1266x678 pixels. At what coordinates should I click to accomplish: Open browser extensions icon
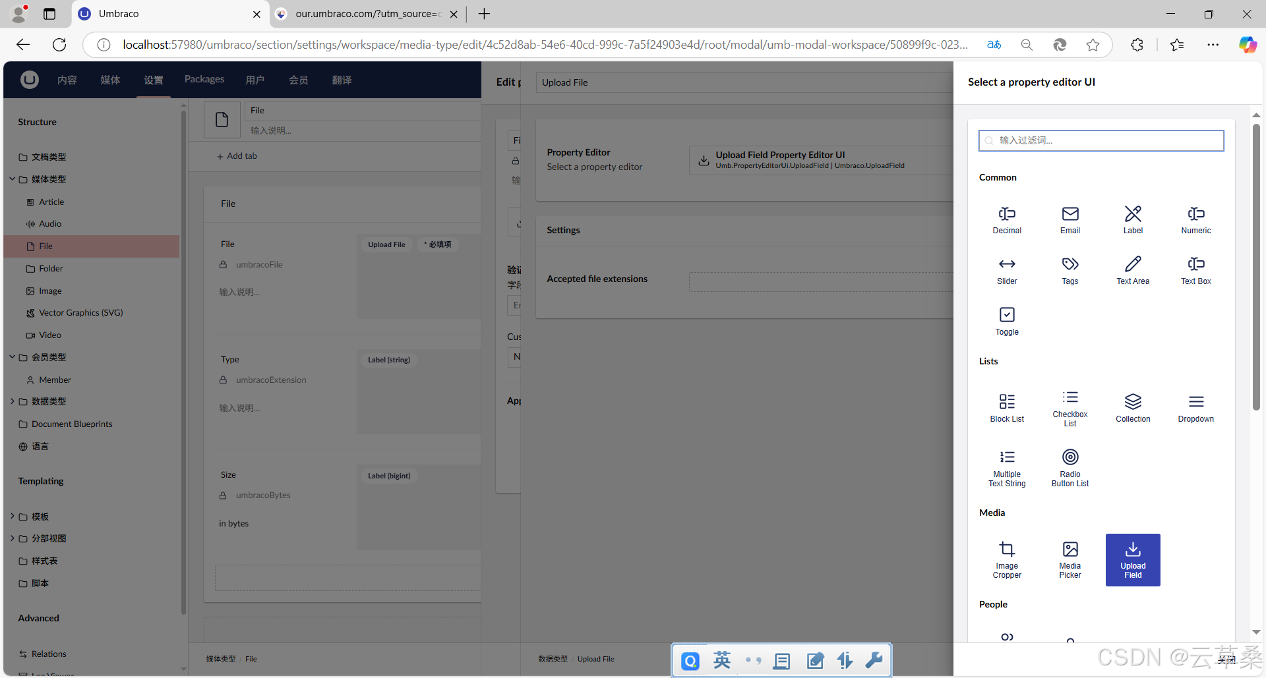[x=1137, y=45]
